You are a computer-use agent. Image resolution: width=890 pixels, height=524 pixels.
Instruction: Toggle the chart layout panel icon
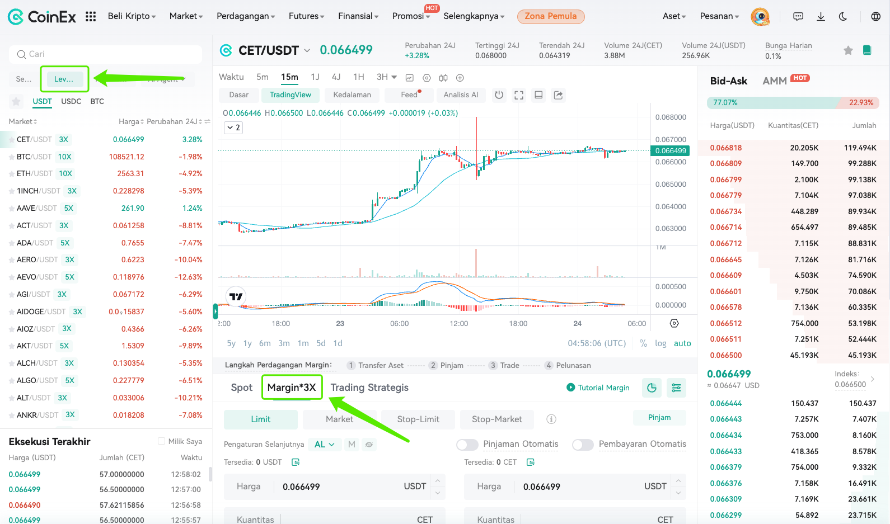(538, 95)
